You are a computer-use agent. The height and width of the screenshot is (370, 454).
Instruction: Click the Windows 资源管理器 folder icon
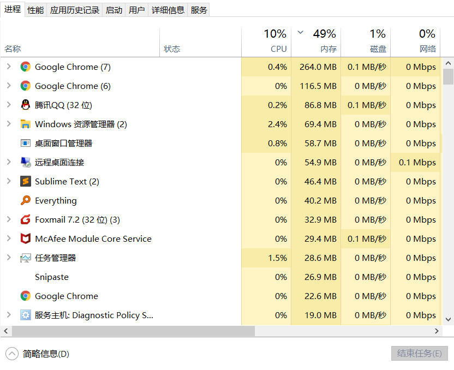[26, 124]
